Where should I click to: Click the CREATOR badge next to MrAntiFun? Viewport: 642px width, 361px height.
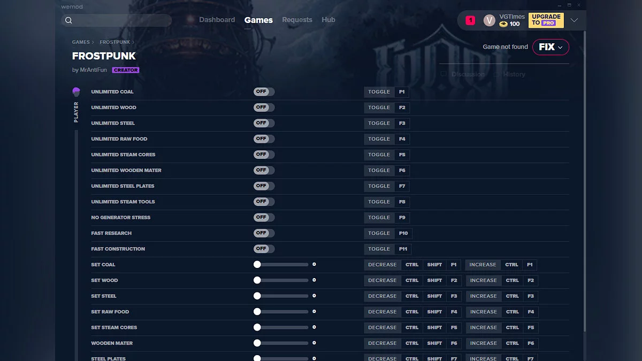126,70
